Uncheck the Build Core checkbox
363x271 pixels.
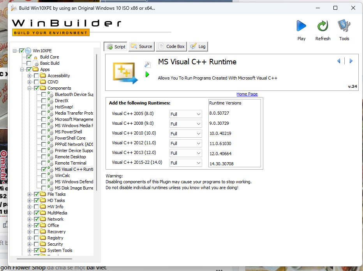(29, 57)
